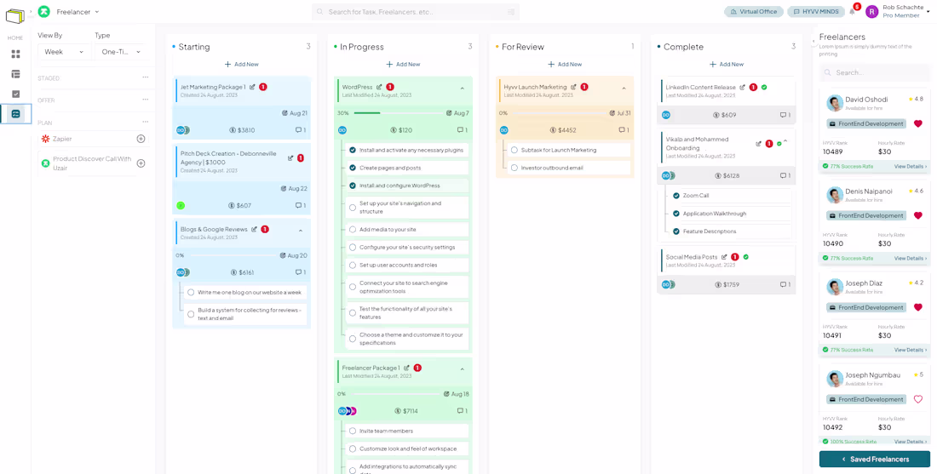Open the Type One-Time dropdown
The image size is (937, 474).
121,52
